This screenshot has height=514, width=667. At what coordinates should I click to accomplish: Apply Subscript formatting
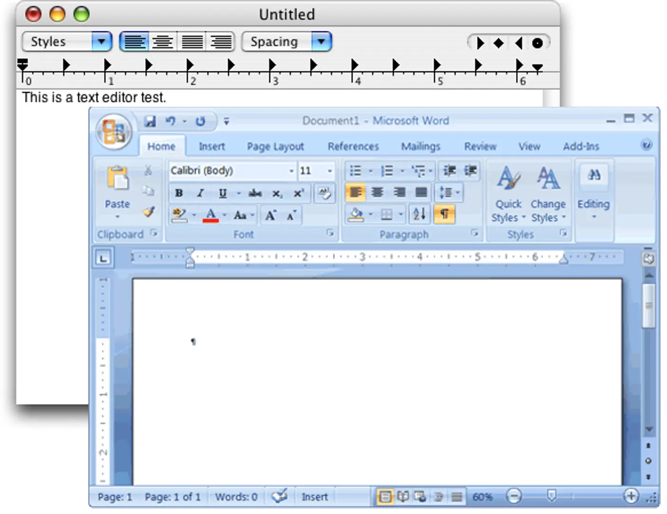click(277, 193)
